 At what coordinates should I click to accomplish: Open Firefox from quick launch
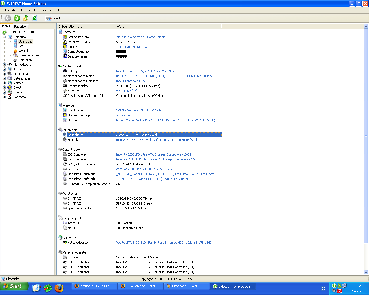pyautogui.click(x=59, y=288)
